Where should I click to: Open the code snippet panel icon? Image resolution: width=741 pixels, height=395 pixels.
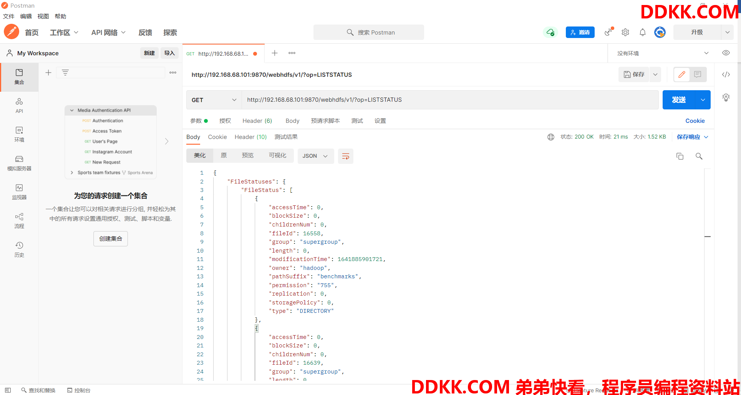coord(726,74)
